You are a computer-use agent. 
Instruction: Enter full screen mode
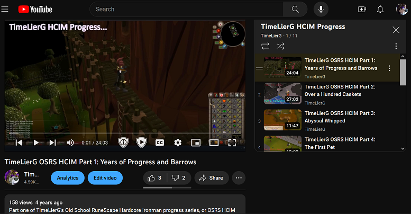point(232,142)
